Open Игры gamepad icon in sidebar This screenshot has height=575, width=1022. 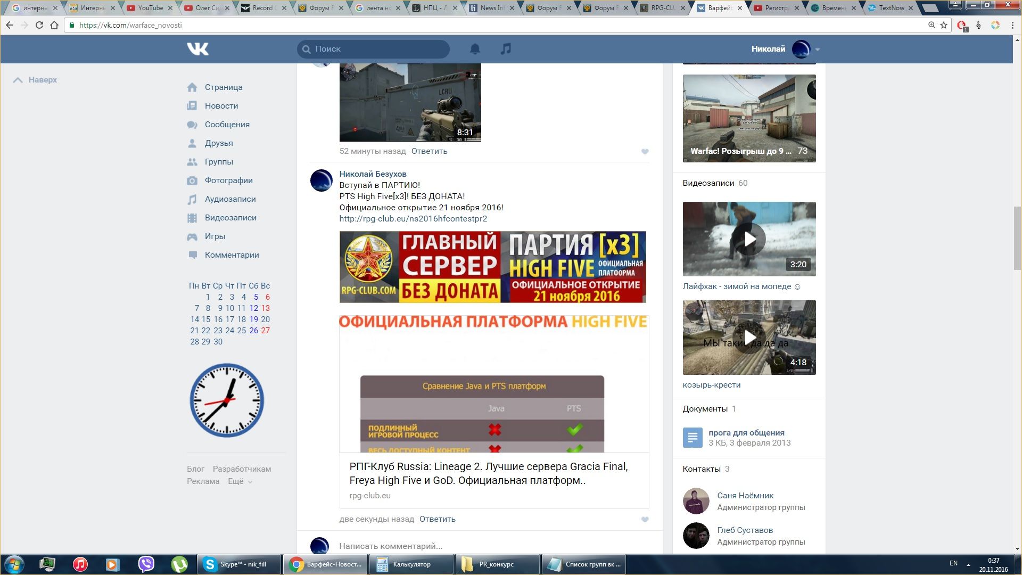[x=192, y=237]
